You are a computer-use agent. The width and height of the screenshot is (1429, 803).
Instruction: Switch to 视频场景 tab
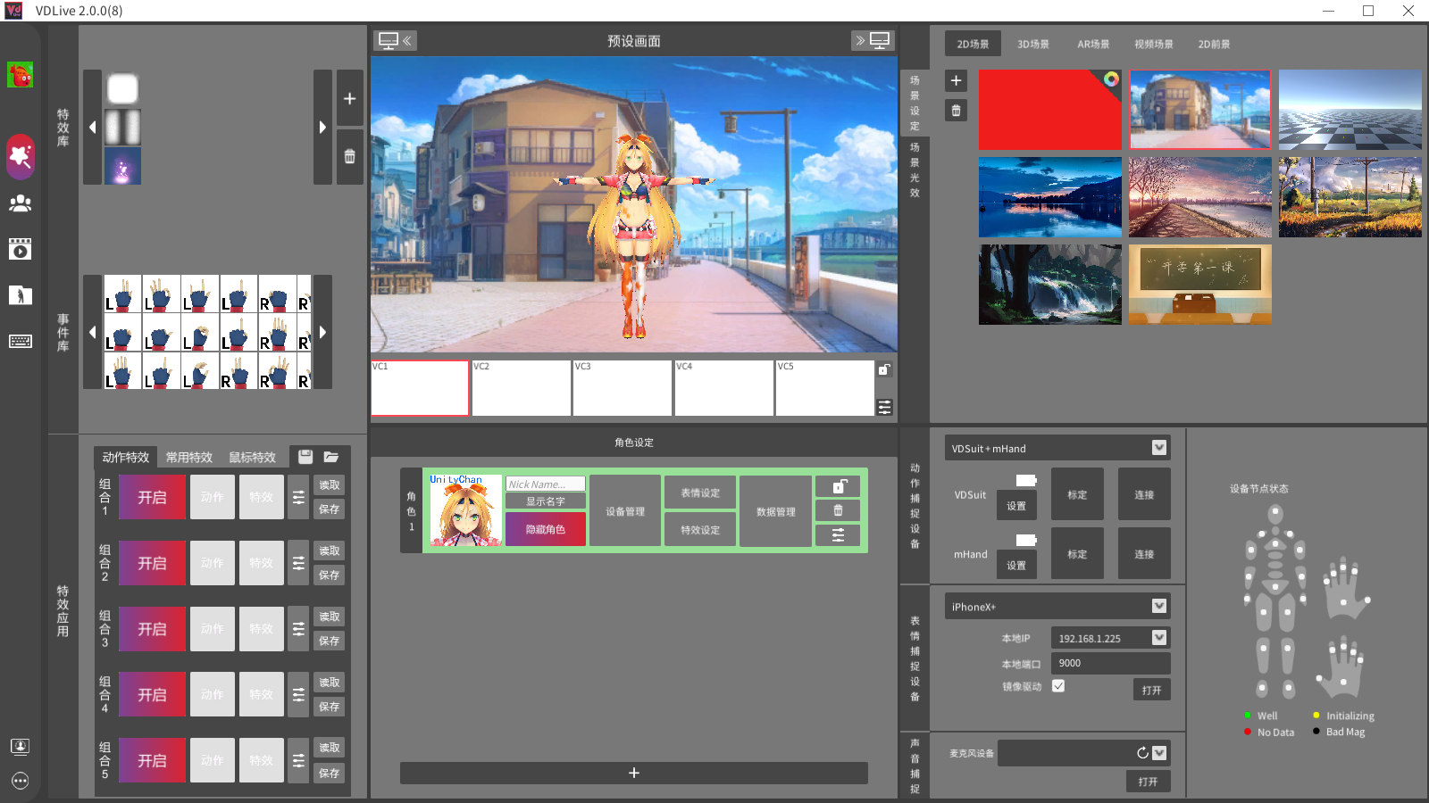click(1154, 44)
